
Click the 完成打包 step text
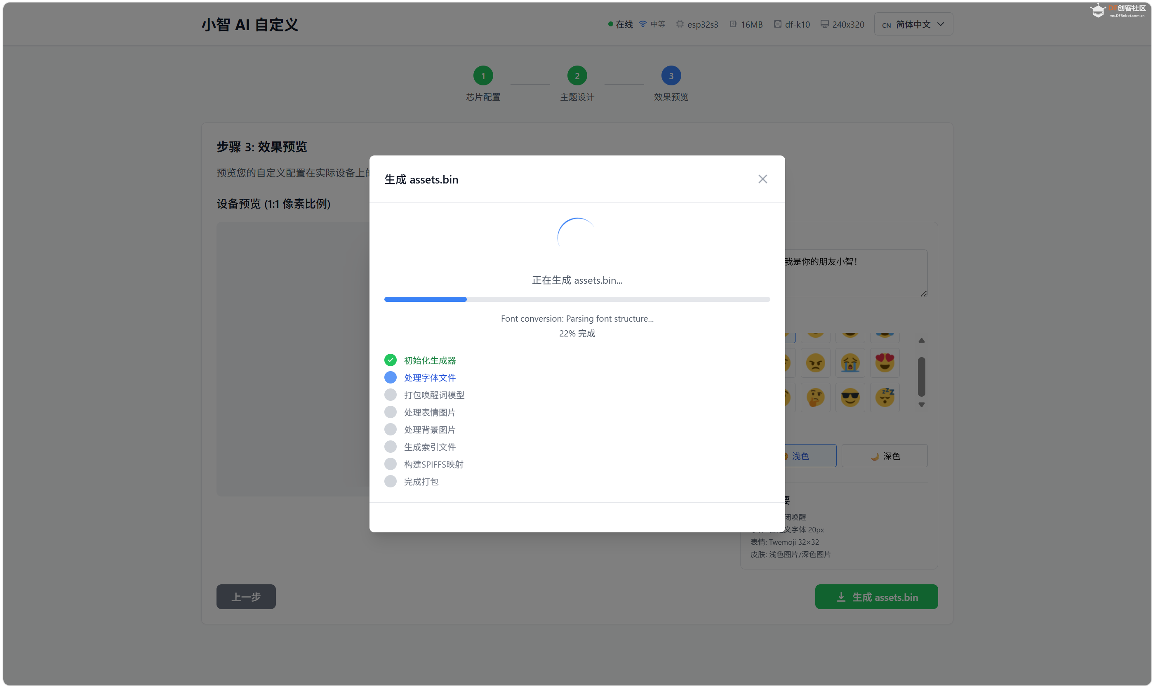(421, 482)
